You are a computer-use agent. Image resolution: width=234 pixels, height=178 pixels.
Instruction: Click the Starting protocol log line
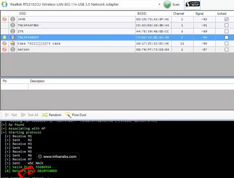(21, 132)
